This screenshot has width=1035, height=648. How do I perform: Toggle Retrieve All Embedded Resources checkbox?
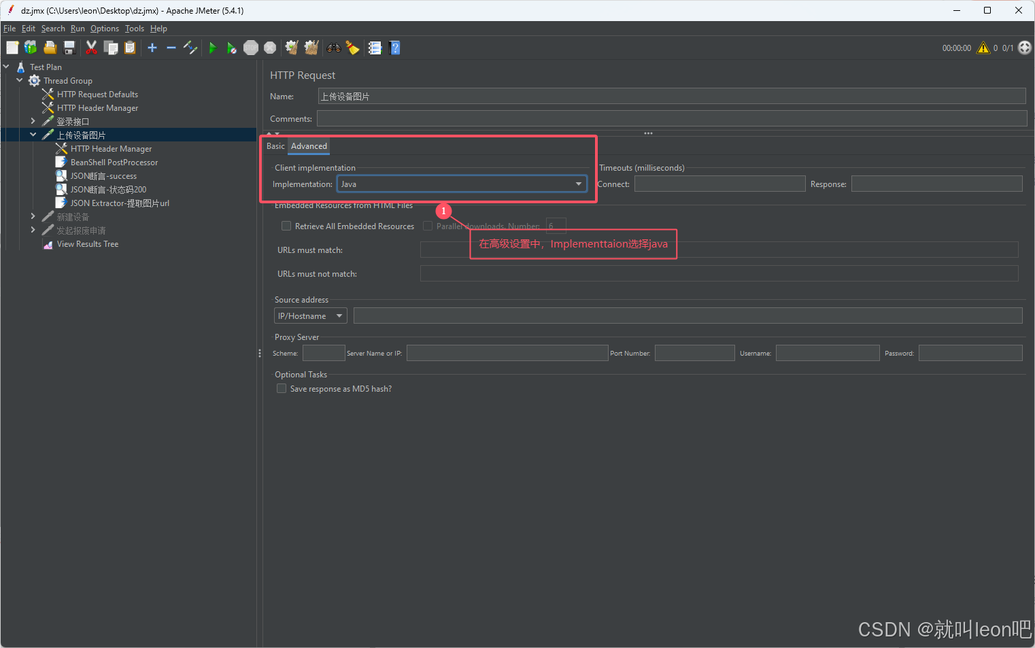pyautogui.click(x=286, y=226)
